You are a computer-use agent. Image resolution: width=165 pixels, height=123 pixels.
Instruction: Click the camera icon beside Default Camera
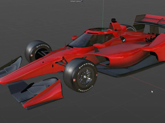pyautogui.click(x=81, y=1)
